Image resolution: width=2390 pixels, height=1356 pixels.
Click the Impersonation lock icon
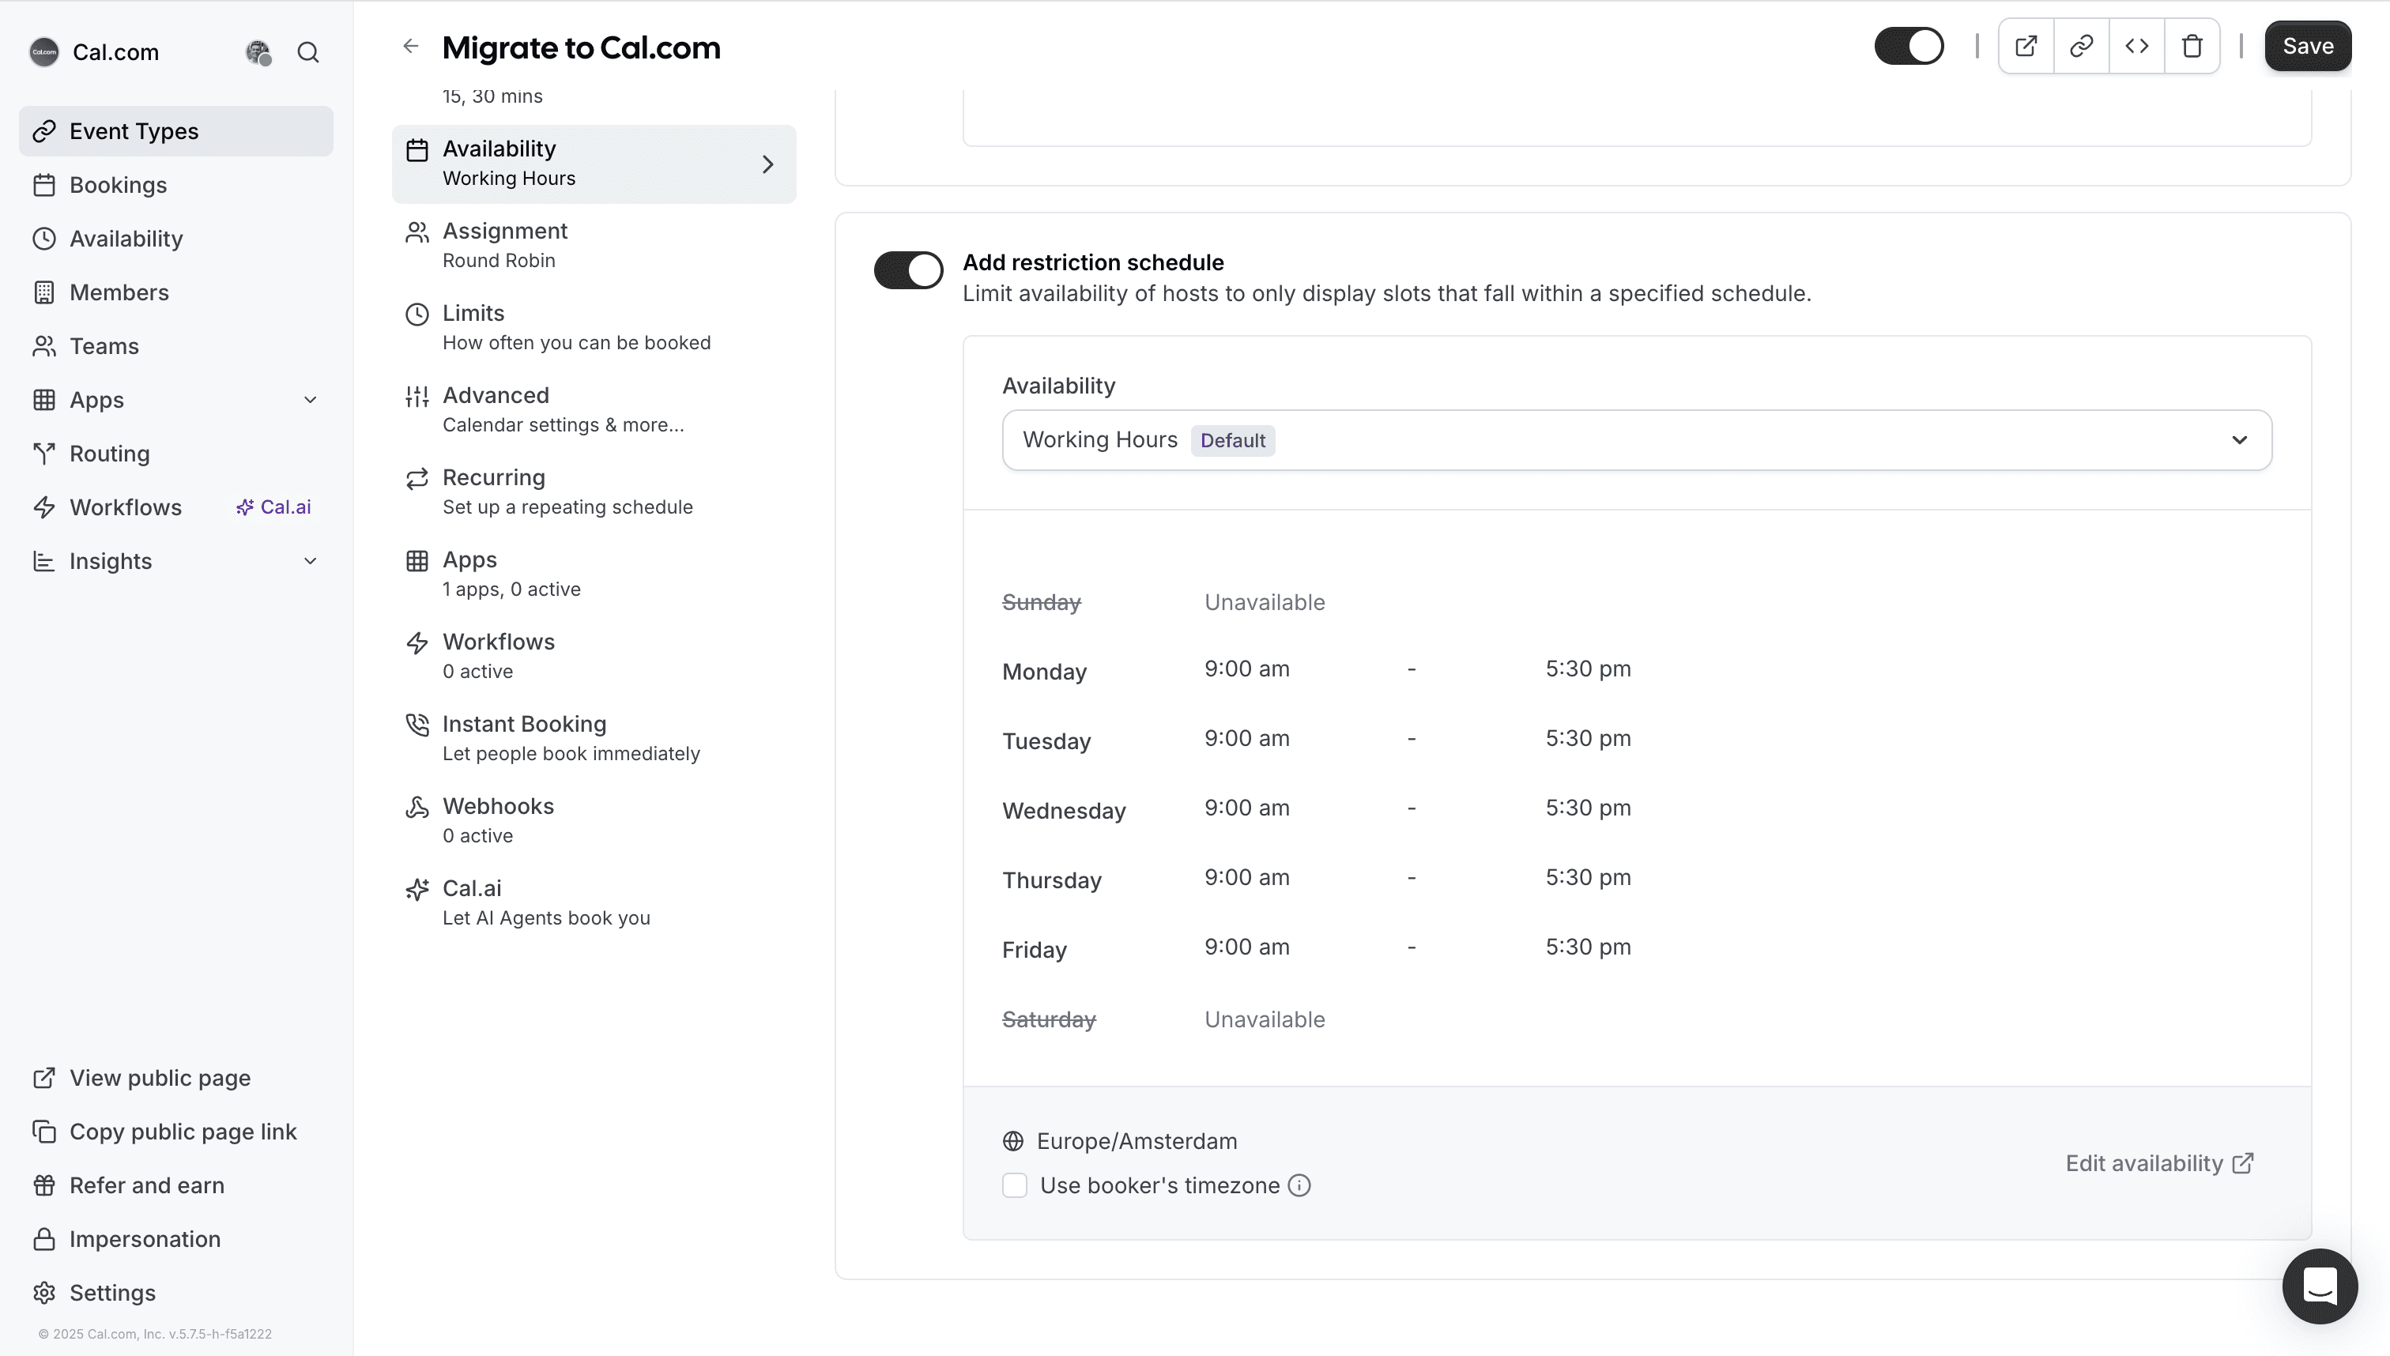click(43, 1239)
